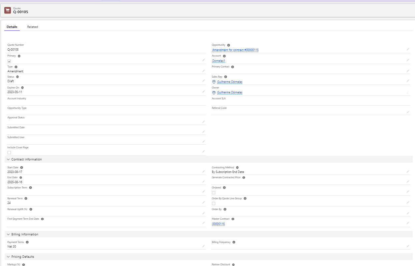415x266 pixels.
Task: Check the Include Cover Page checkbox
Action: tap(9, 153)
